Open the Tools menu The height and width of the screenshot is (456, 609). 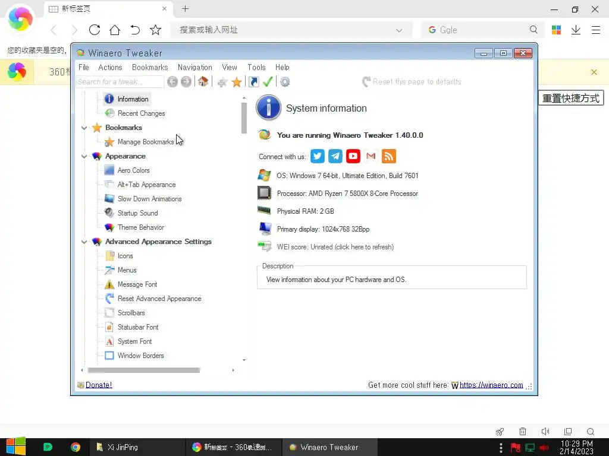[256, 67]
